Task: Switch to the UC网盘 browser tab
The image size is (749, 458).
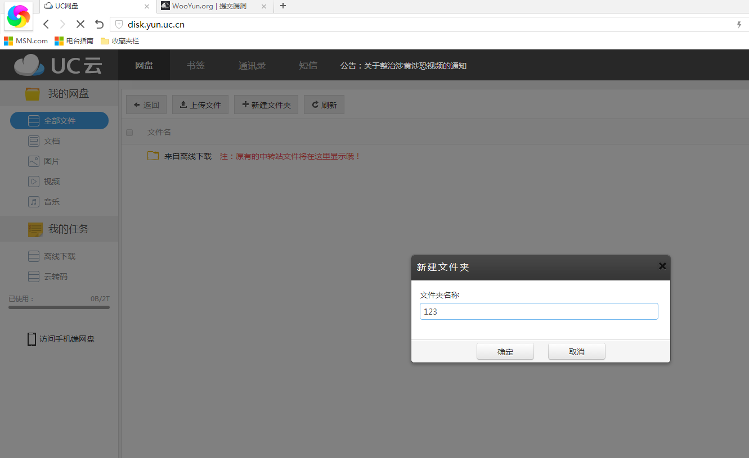Action: (97, 6)
